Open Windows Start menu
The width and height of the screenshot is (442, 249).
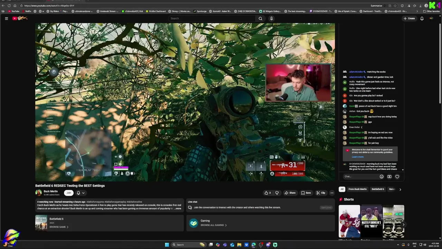167,245
